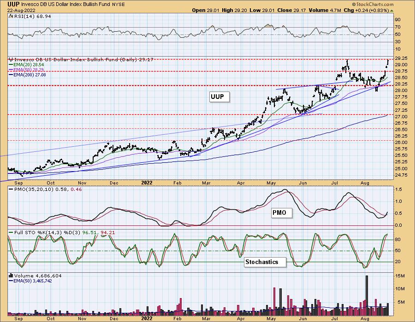Viewport: 415px width, 322px height.
Task: Click the Mar label on the bottom volume axis
Action: pos(206,319)
